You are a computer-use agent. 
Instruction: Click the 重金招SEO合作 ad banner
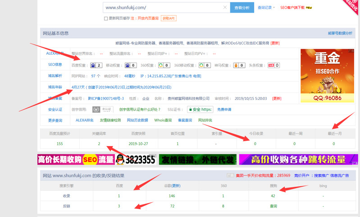coord(328,76)
